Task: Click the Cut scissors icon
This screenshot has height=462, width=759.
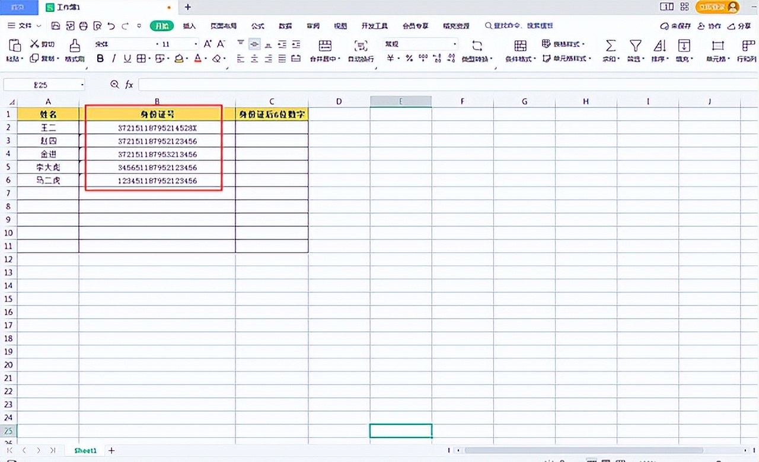Action: point(34,44)
